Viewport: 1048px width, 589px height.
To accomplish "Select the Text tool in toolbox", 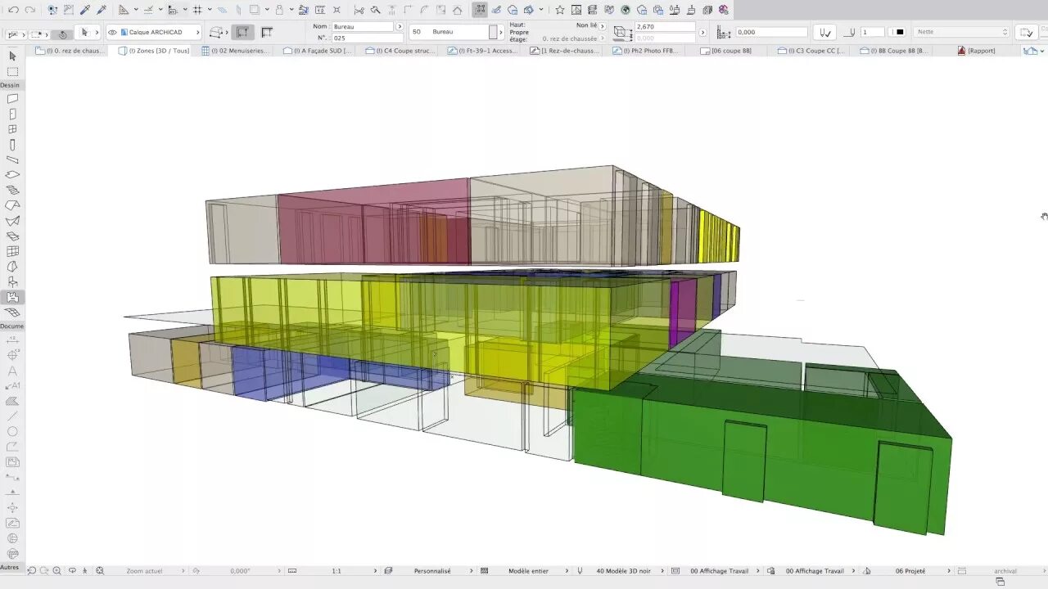I will tap(12, 371).
